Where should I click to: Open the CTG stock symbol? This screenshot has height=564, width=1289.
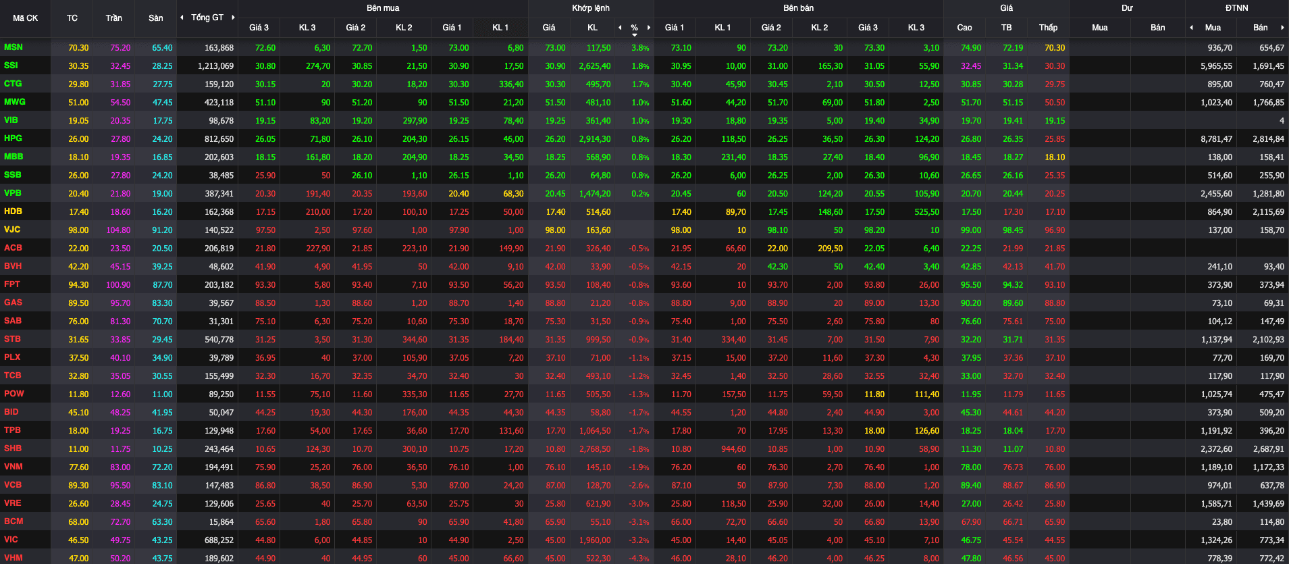[x=13, y=84]
